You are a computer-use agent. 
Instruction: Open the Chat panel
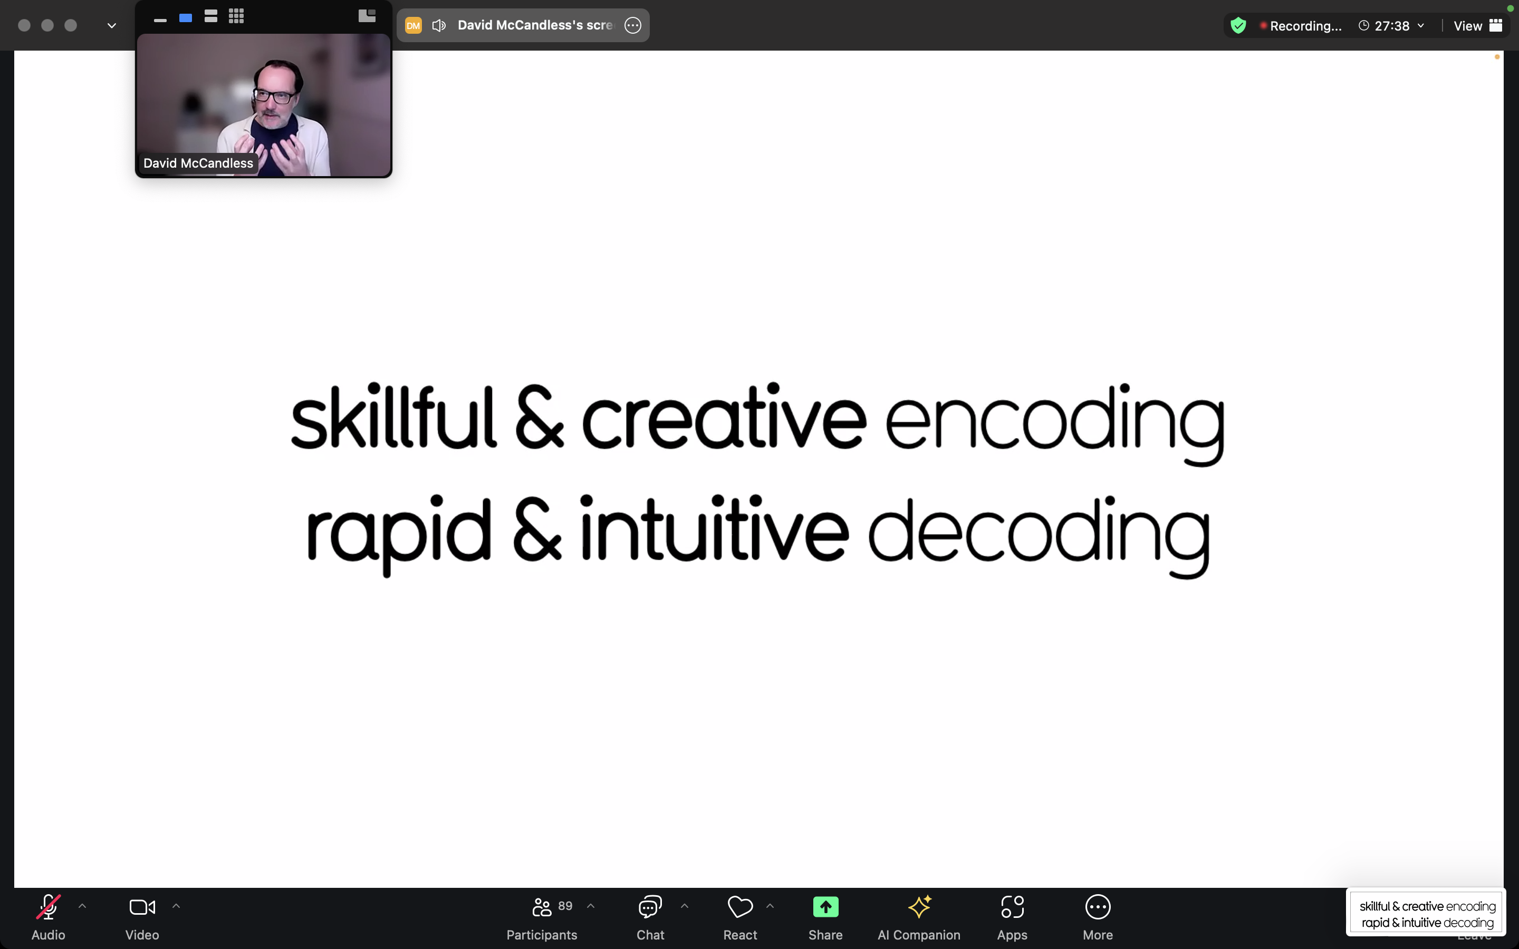coord(650,917)
